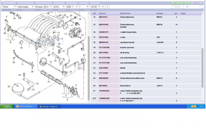
Task: Open the MENU button
Action: pos(197,3)
